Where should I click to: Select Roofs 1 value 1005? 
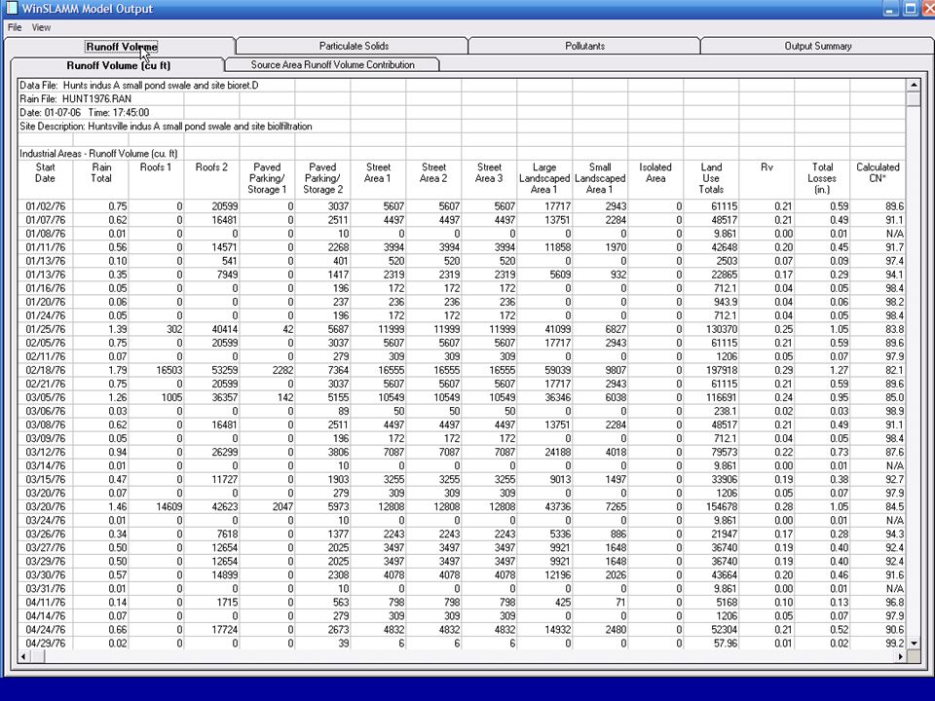(x=156, y=397)
